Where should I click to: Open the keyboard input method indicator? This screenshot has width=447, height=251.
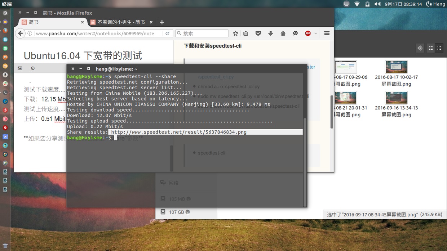(x=346, y=4)
